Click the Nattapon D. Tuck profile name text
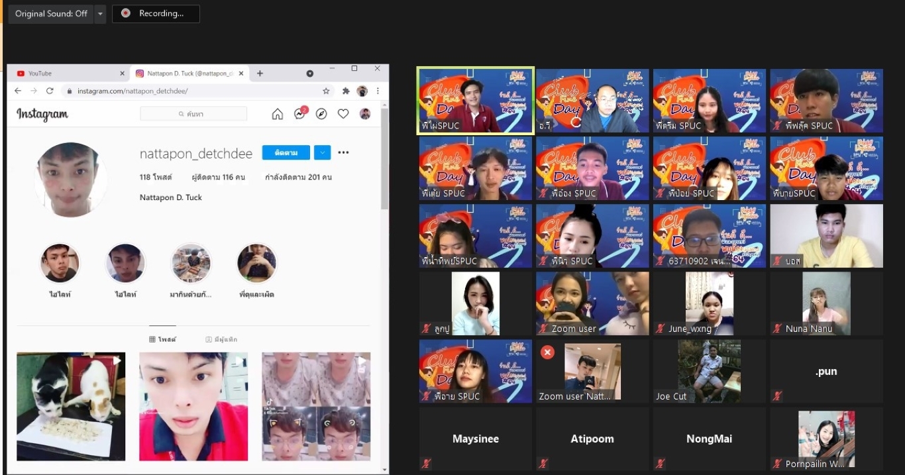The image size is (905, 475). (x=171, y=197)
